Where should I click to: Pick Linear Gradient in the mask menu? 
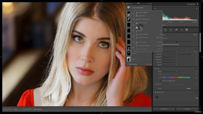coord(143,34)
